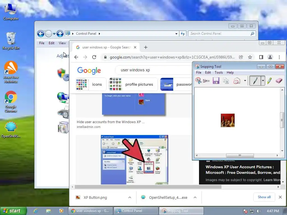Click the Share this page icon in Chrome
Screen dimensions: 287x215
tap(241, 57)
